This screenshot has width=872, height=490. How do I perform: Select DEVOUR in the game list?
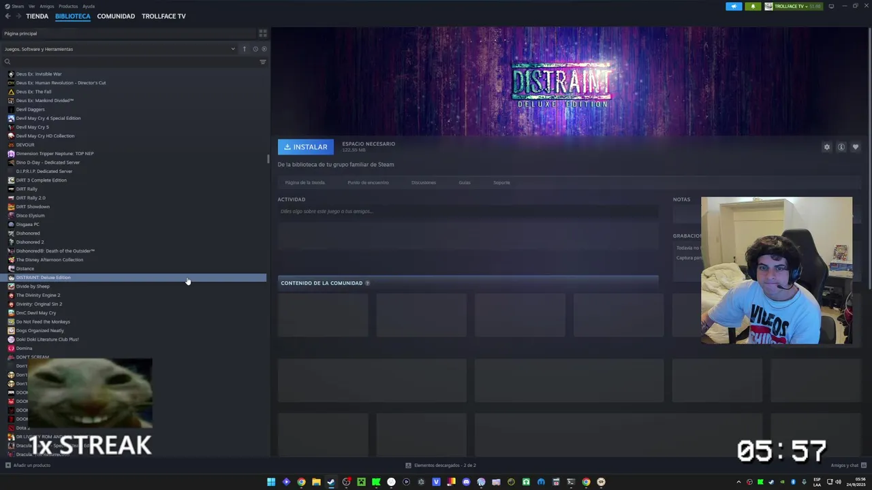click(25, 145)
